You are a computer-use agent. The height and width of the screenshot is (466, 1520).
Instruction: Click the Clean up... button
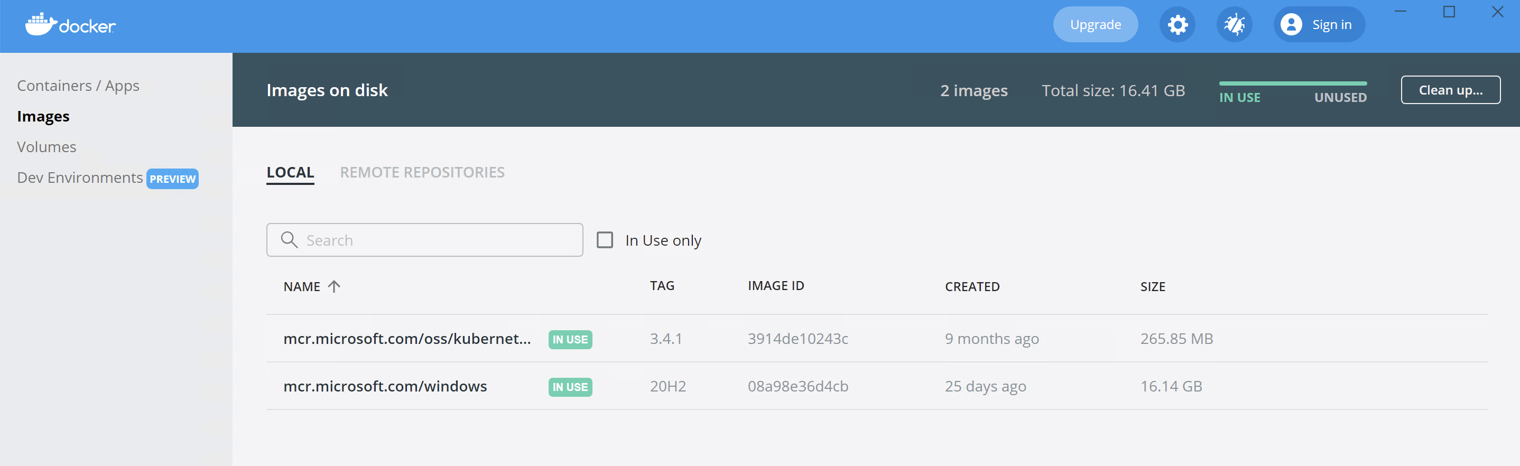(1450, 90)
